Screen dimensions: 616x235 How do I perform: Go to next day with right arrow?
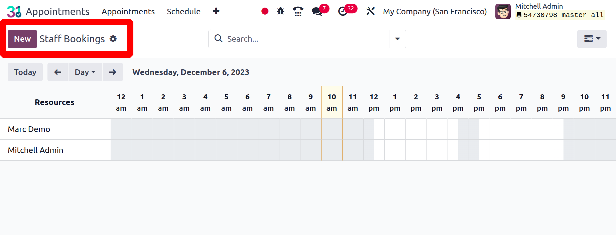tap(113, 72)
